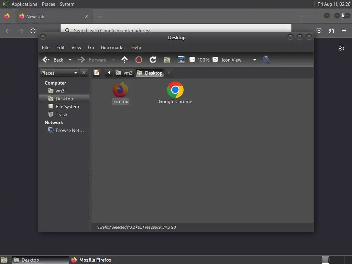Screen dimensions: 352x264
Task: Open new tab page settings gear
Action: click(341, 48)
